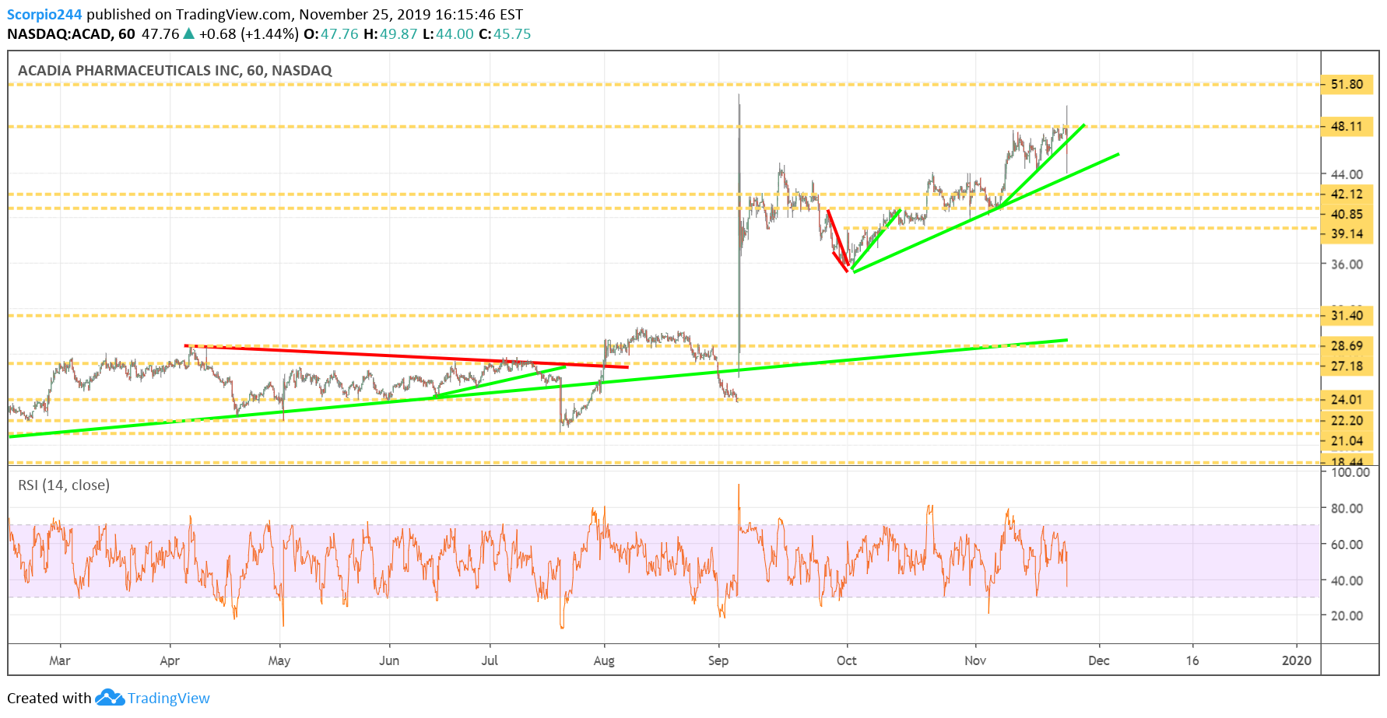Click the Oct label on time axis
Screen dimensions: 1387x718
click(847, 660)
